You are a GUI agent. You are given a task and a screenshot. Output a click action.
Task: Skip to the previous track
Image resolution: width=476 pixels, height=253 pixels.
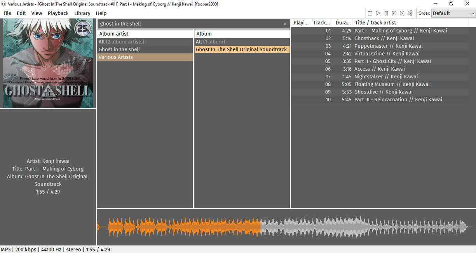click(x=394, y=13)
